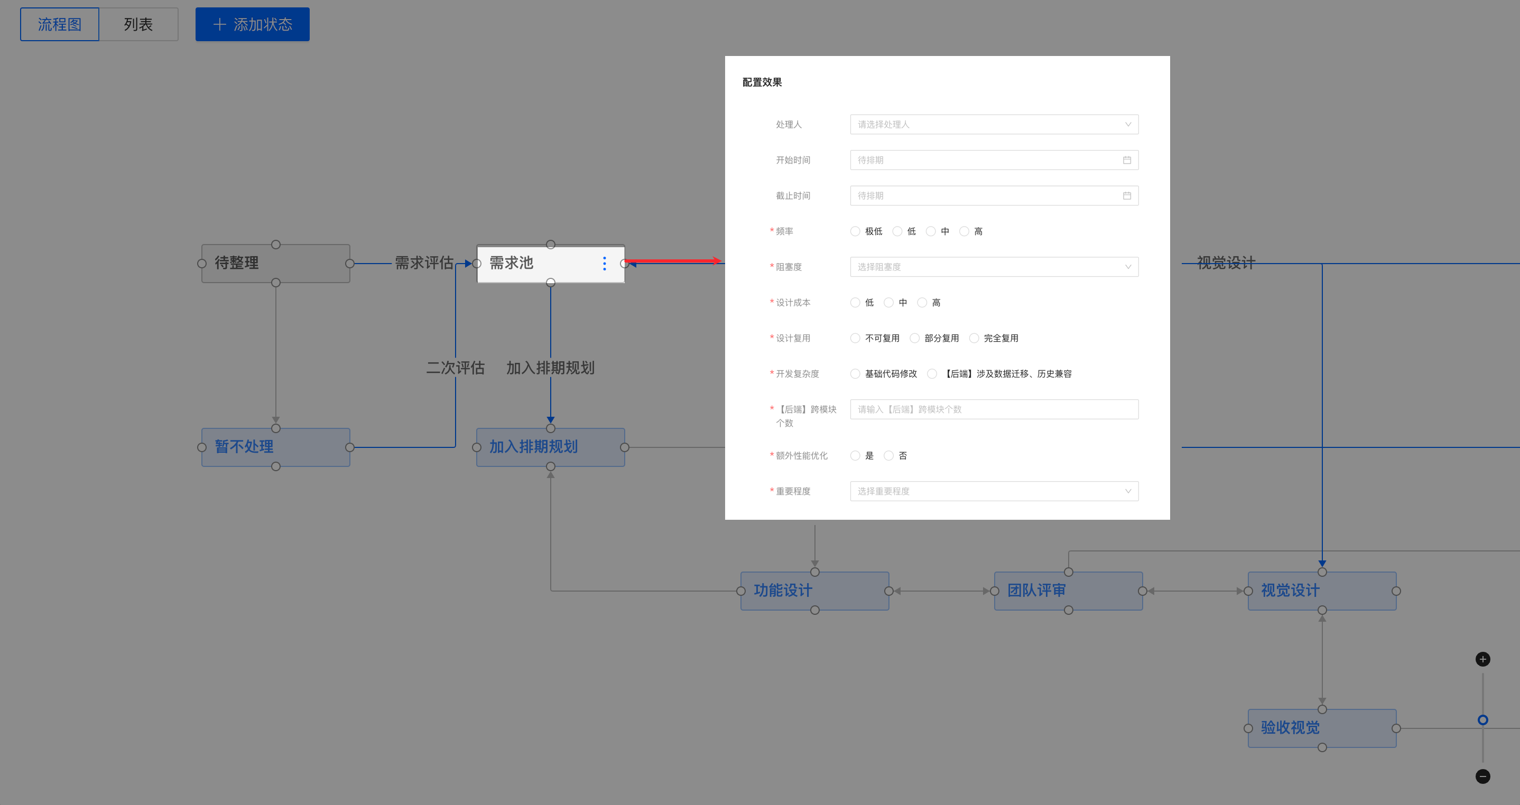This screenshot has width=1520, height=805.
Task: Choose 部分复用 for 设计复用
Action: tap(915, 338)
